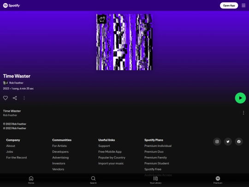The image size is (249, 187).
Task: Open the Jobs link
Action: pyautogui.click(x=10, y=152)
